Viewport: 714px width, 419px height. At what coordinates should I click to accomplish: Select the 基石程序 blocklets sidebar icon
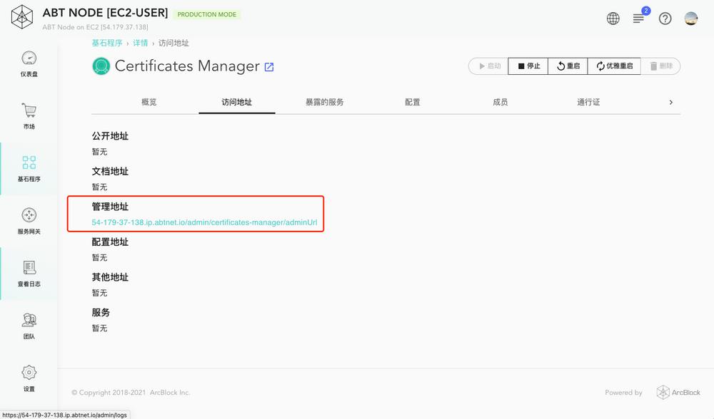point(29,162)
